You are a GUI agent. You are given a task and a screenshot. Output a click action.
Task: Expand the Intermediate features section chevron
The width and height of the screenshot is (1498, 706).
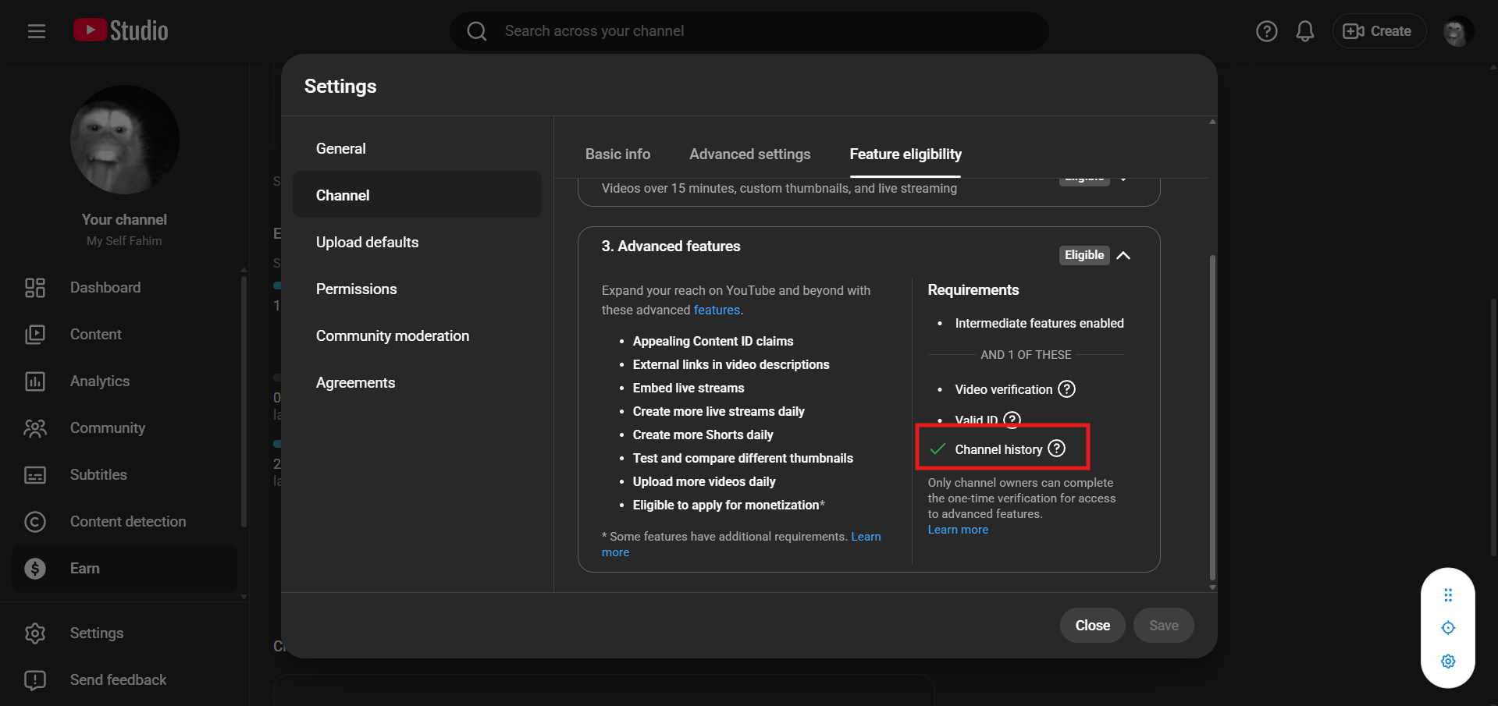tap(1123, 179)
